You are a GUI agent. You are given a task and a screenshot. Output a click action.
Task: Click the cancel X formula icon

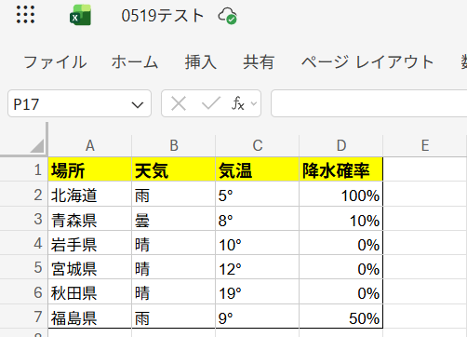tap(179, 103)
